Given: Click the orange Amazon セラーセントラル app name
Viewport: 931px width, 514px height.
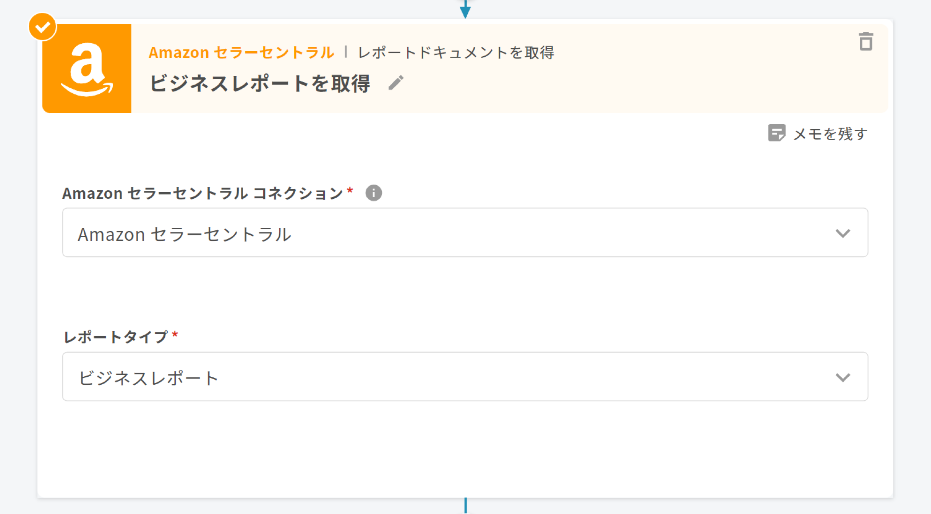Looking at the screenshot, I should coord(241,53).
